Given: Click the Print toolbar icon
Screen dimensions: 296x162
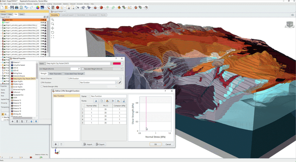Looking at the screenshot, I should [x=17, y=7].
